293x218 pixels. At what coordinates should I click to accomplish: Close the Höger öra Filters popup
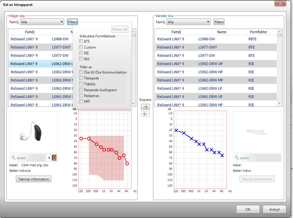pyautogui.click(x=72, y=22)
